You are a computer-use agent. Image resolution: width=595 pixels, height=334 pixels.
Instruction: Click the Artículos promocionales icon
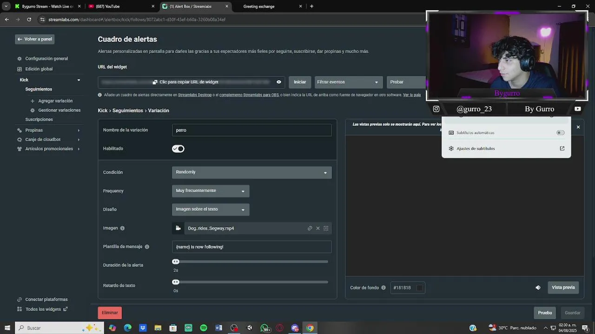pyautogui.click(x=20, y=149)
